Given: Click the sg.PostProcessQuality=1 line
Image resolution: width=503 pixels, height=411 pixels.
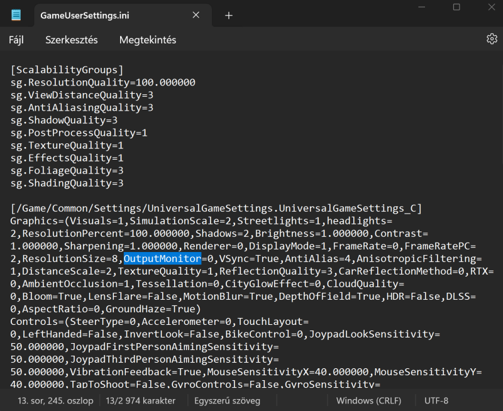Looking at the screenshot, I should pos(79,133).
